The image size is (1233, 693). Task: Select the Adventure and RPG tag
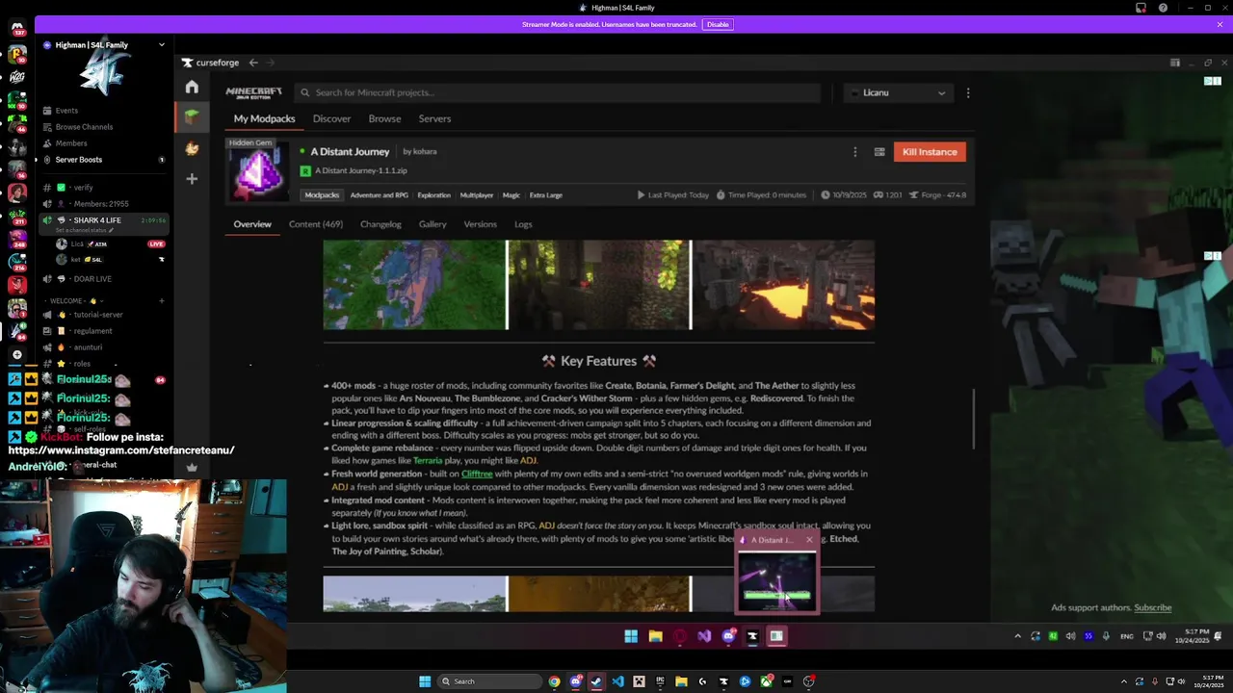(x=379, y=195)
